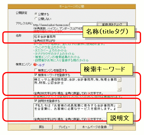This screenshot has width=144, height=135.
Task: Click the 戻る button
Action: click(x=42, y=127)
